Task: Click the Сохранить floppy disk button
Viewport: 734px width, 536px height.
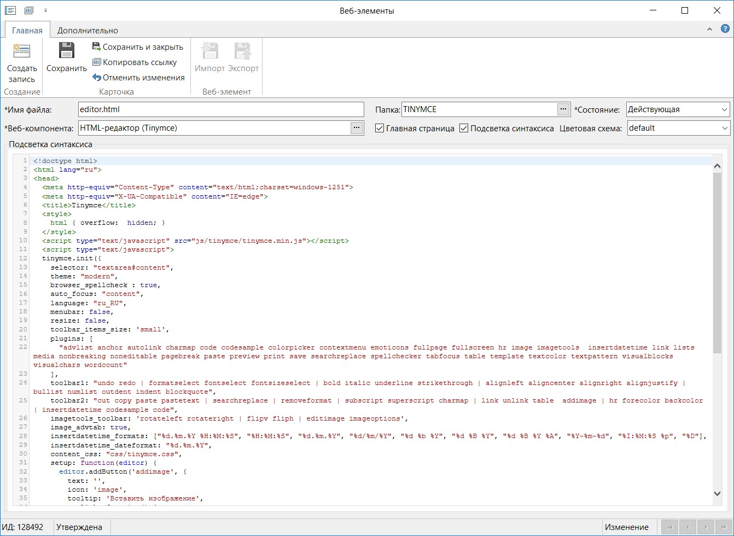Action: coord(66,57)
